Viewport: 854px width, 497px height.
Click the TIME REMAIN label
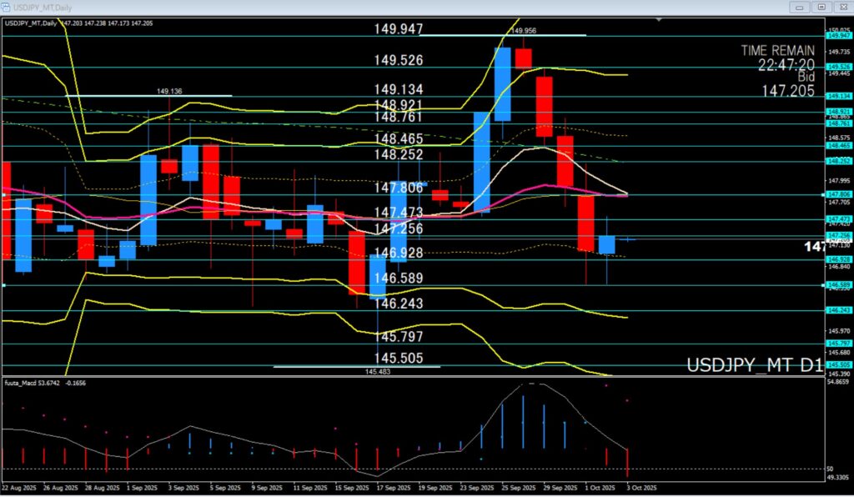pos(778,51)
